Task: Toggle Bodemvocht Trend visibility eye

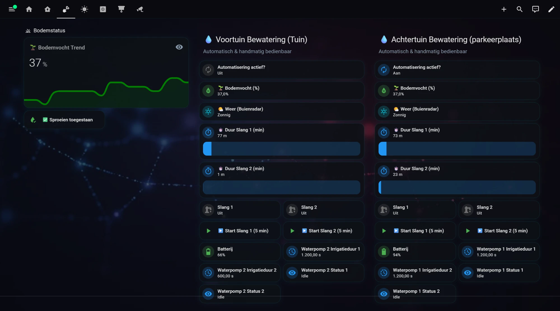Action: coord(179,47)
